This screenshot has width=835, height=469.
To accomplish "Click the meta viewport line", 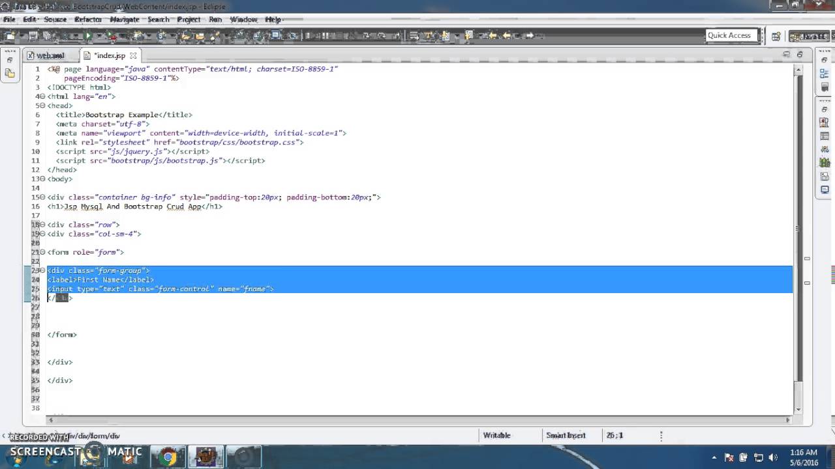I will click(201, 133).
